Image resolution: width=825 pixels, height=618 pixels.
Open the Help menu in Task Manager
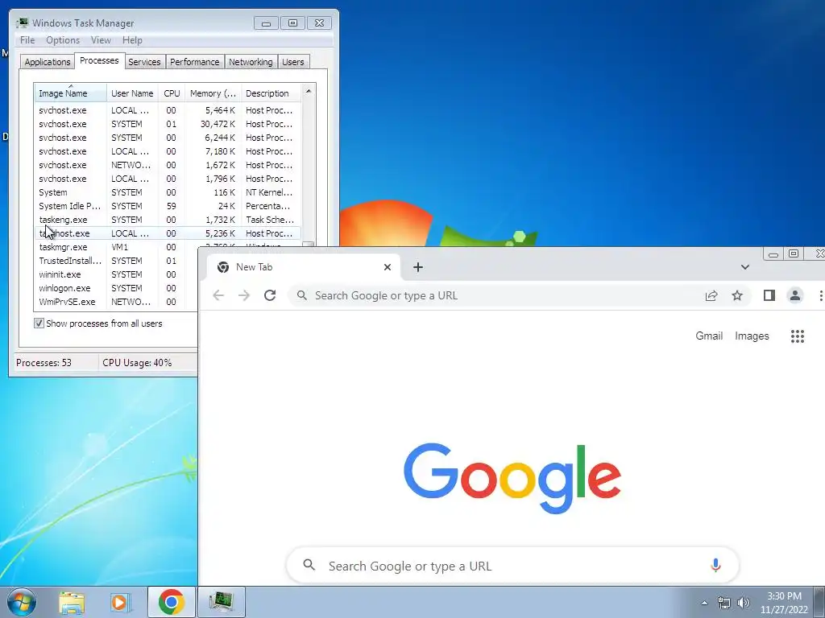[132, 40]
